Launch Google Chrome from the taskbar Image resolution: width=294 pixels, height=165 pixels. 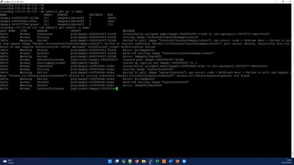click(x=124, y=161)
